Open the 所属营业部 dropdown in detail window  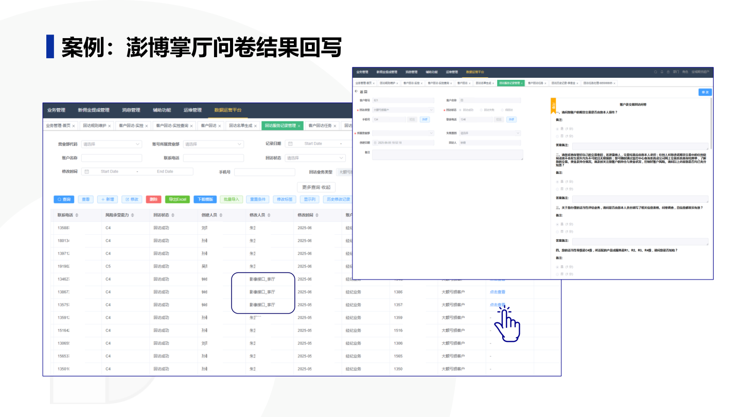point(403,133)
